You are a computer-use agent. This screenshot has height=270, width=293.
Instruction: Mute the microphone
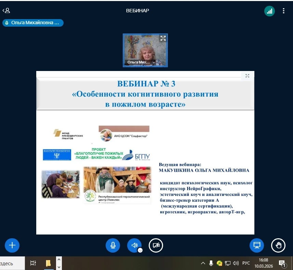113,245
